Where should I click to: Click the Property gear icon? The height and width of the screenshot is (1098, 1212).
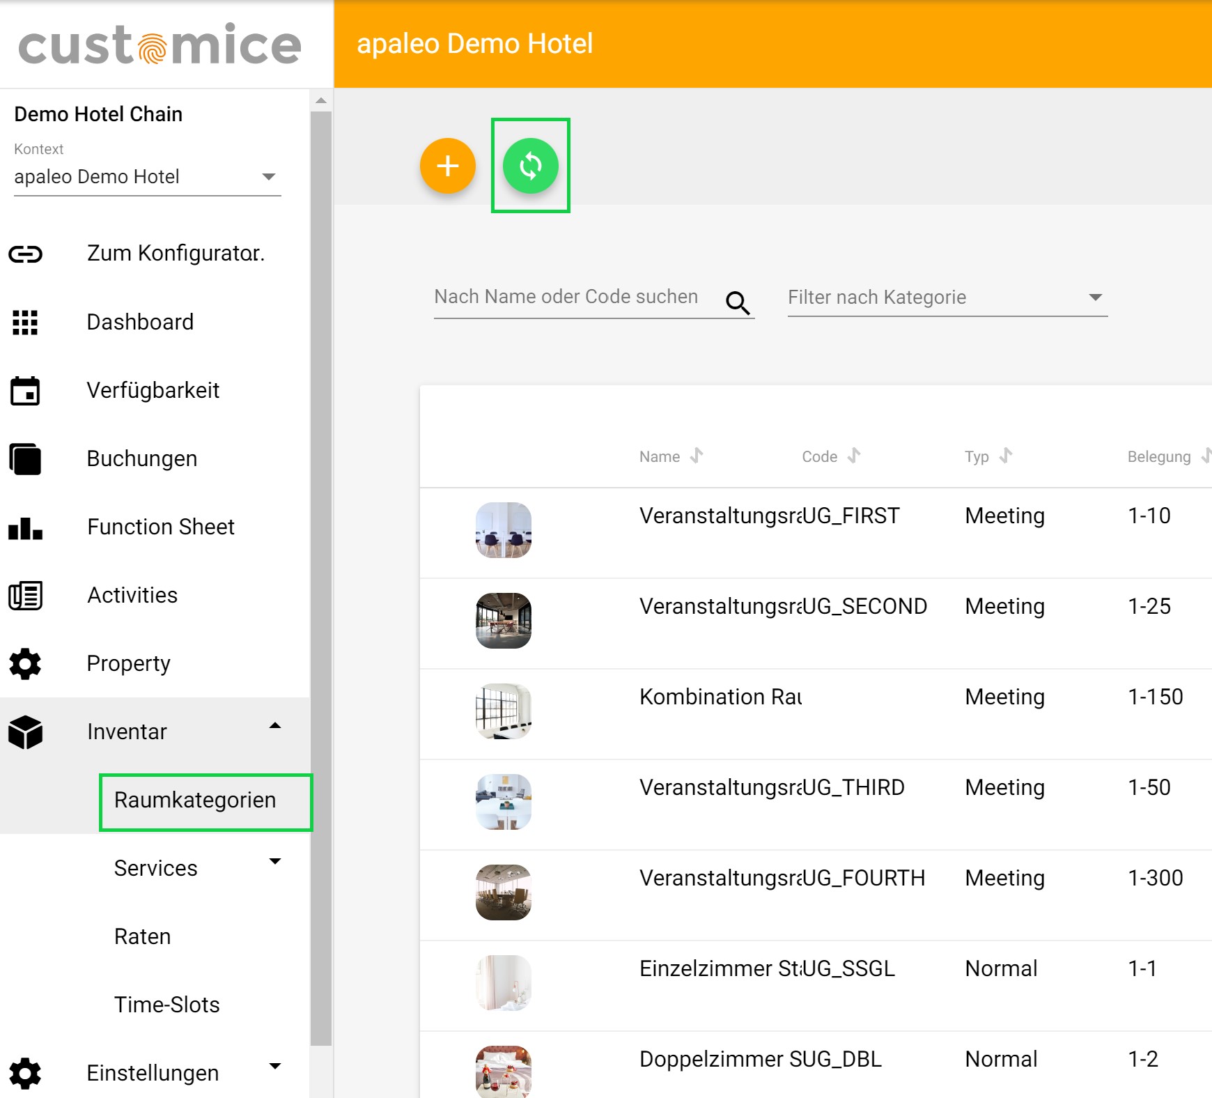[x=25, y=664]
